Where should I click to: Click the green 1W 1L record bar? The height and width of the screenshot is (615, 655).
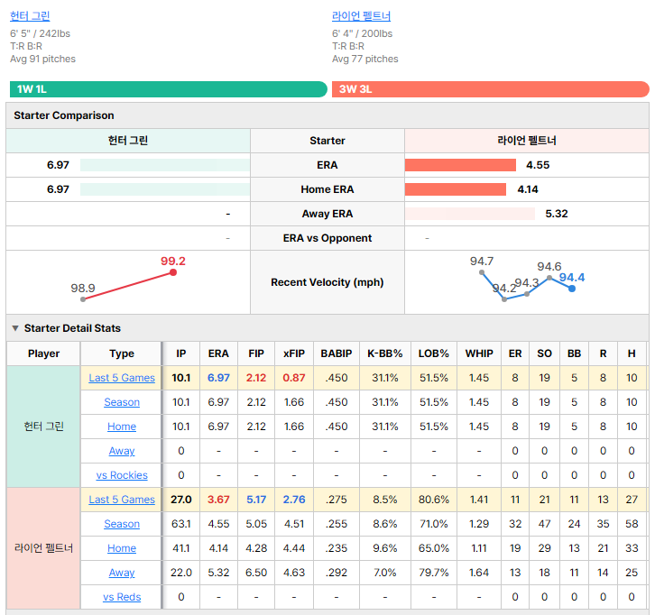169,89
